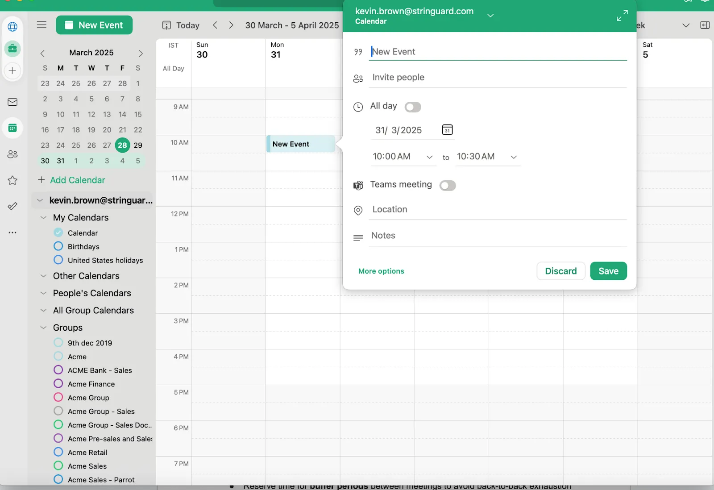Select the purple ACME Bank - Sales circle

point(58,370)
